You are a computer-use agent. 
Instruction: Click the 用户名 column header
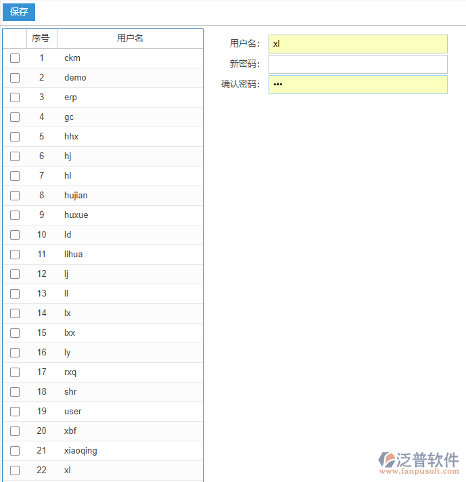130,39
